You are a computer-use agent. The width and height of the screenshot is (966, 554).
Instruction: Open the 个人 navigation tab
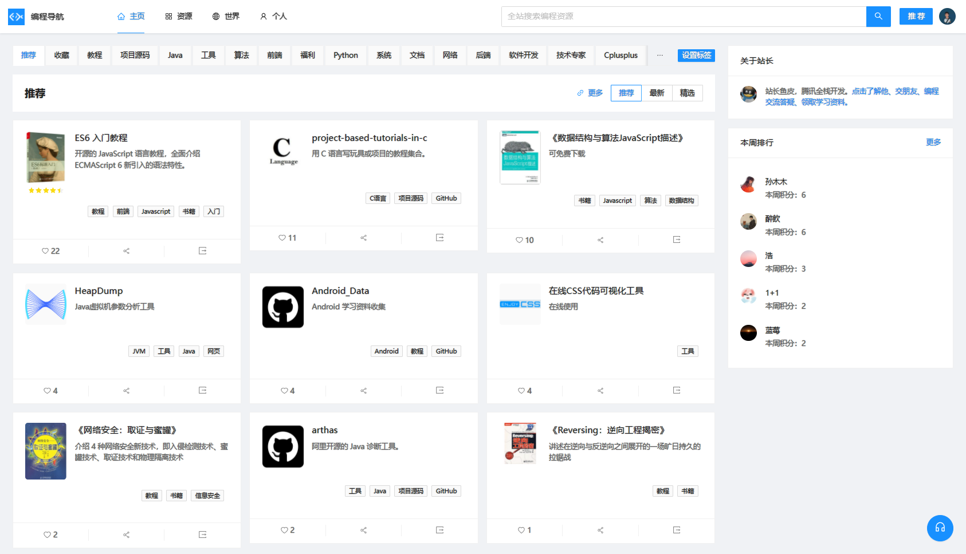273,17
